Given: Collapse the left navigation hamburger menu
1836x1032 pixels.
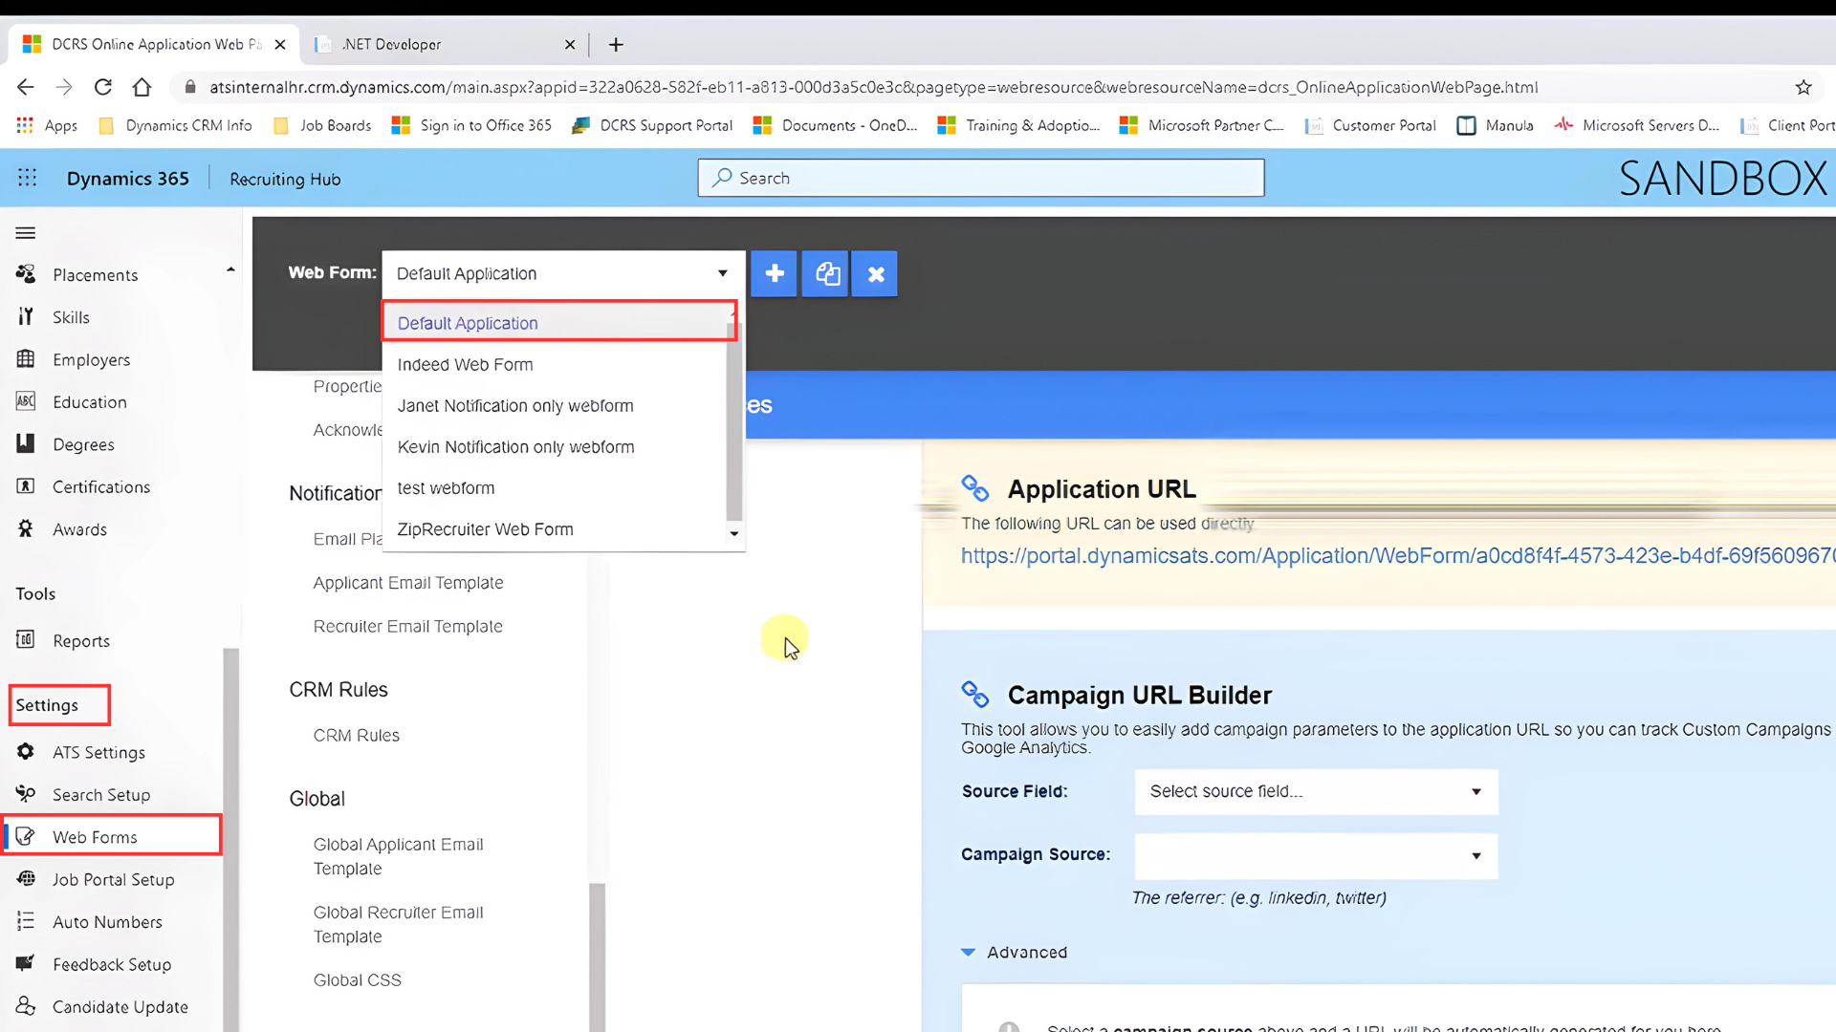Looking at the screenshot, I should [x=26, y=233].
